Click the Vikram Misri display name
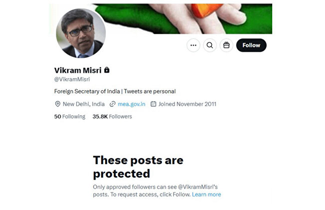 (78, 70)
